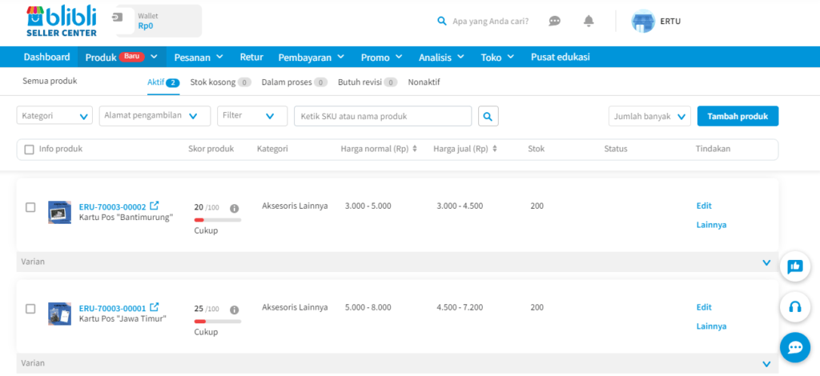Open the Pesanan menu
Screen dimensions: 820x376
(199, 58)
